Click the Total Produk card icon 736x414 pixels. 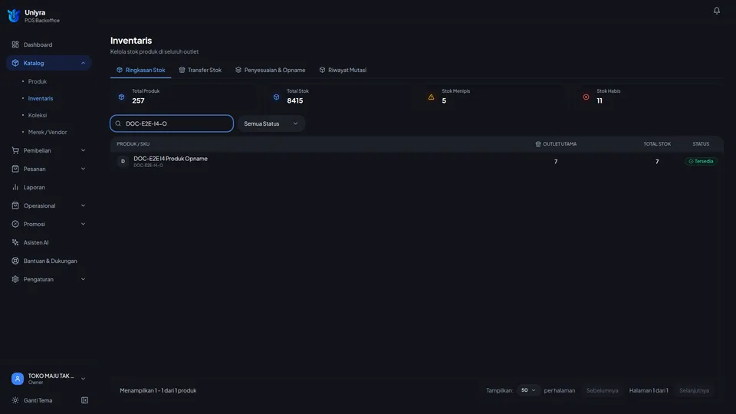click(122, 97)
